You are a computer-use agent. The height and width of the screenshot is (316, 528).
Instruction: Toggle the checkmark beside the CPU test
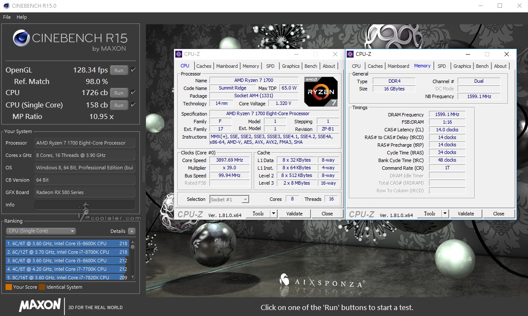tap(133, 93)
